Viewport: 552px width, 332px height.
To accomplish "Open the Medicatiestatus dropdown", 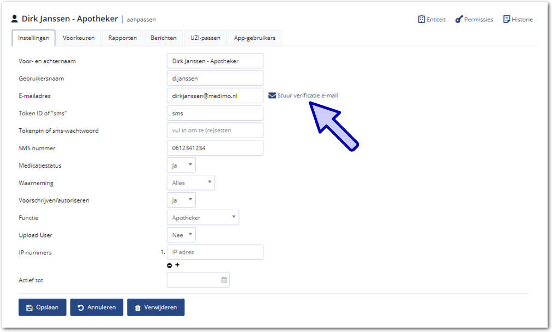I will click(x=181, y=165).
